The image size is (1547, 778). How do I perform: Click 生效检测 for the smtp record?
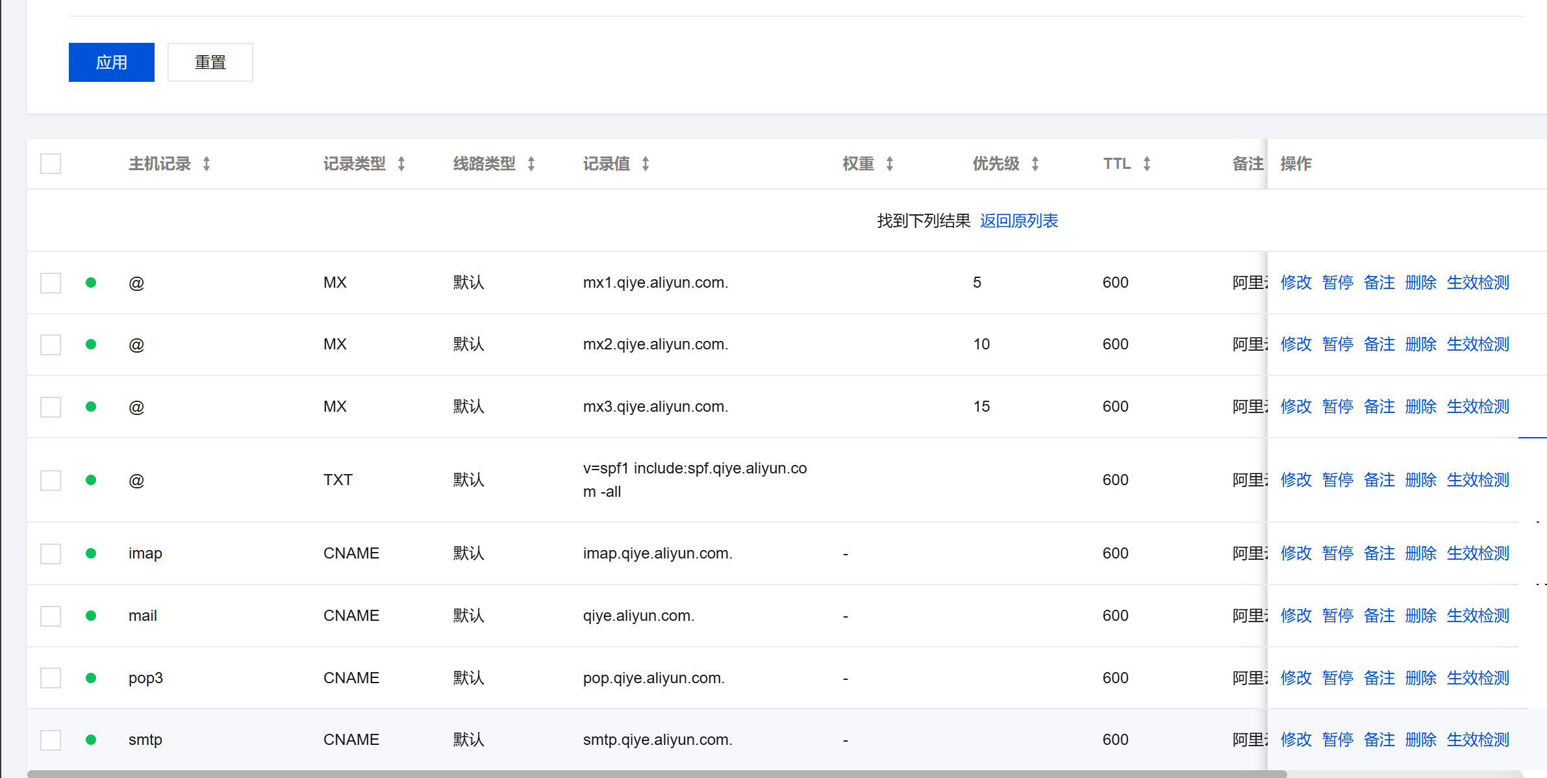click(1478, 740)
